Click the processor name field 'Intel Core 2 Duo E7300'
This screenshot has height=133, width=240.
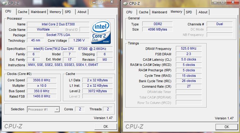coord(58,24)
